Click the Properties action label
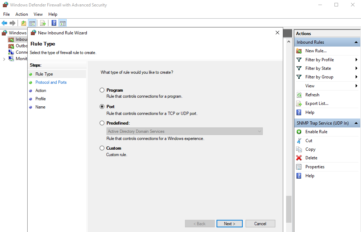The width and height of the screenshot is (361, 232). 315,167
